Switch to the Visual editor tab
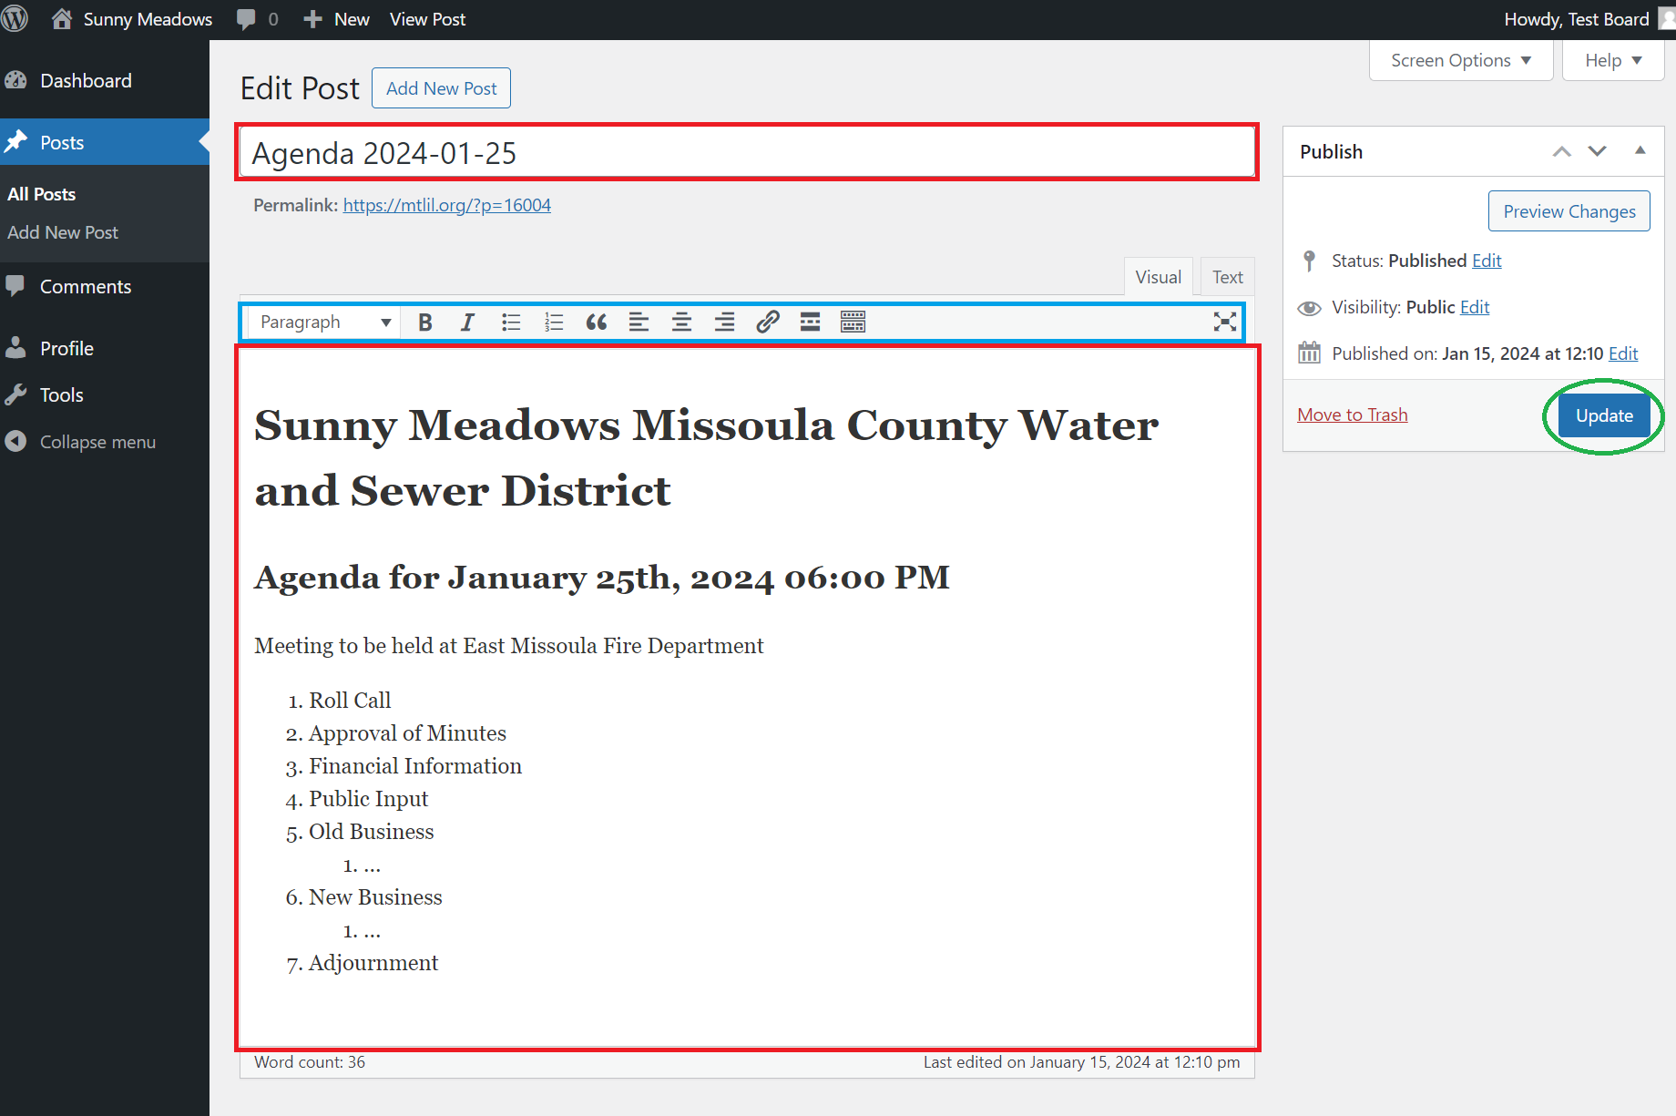 point(1158,277)
